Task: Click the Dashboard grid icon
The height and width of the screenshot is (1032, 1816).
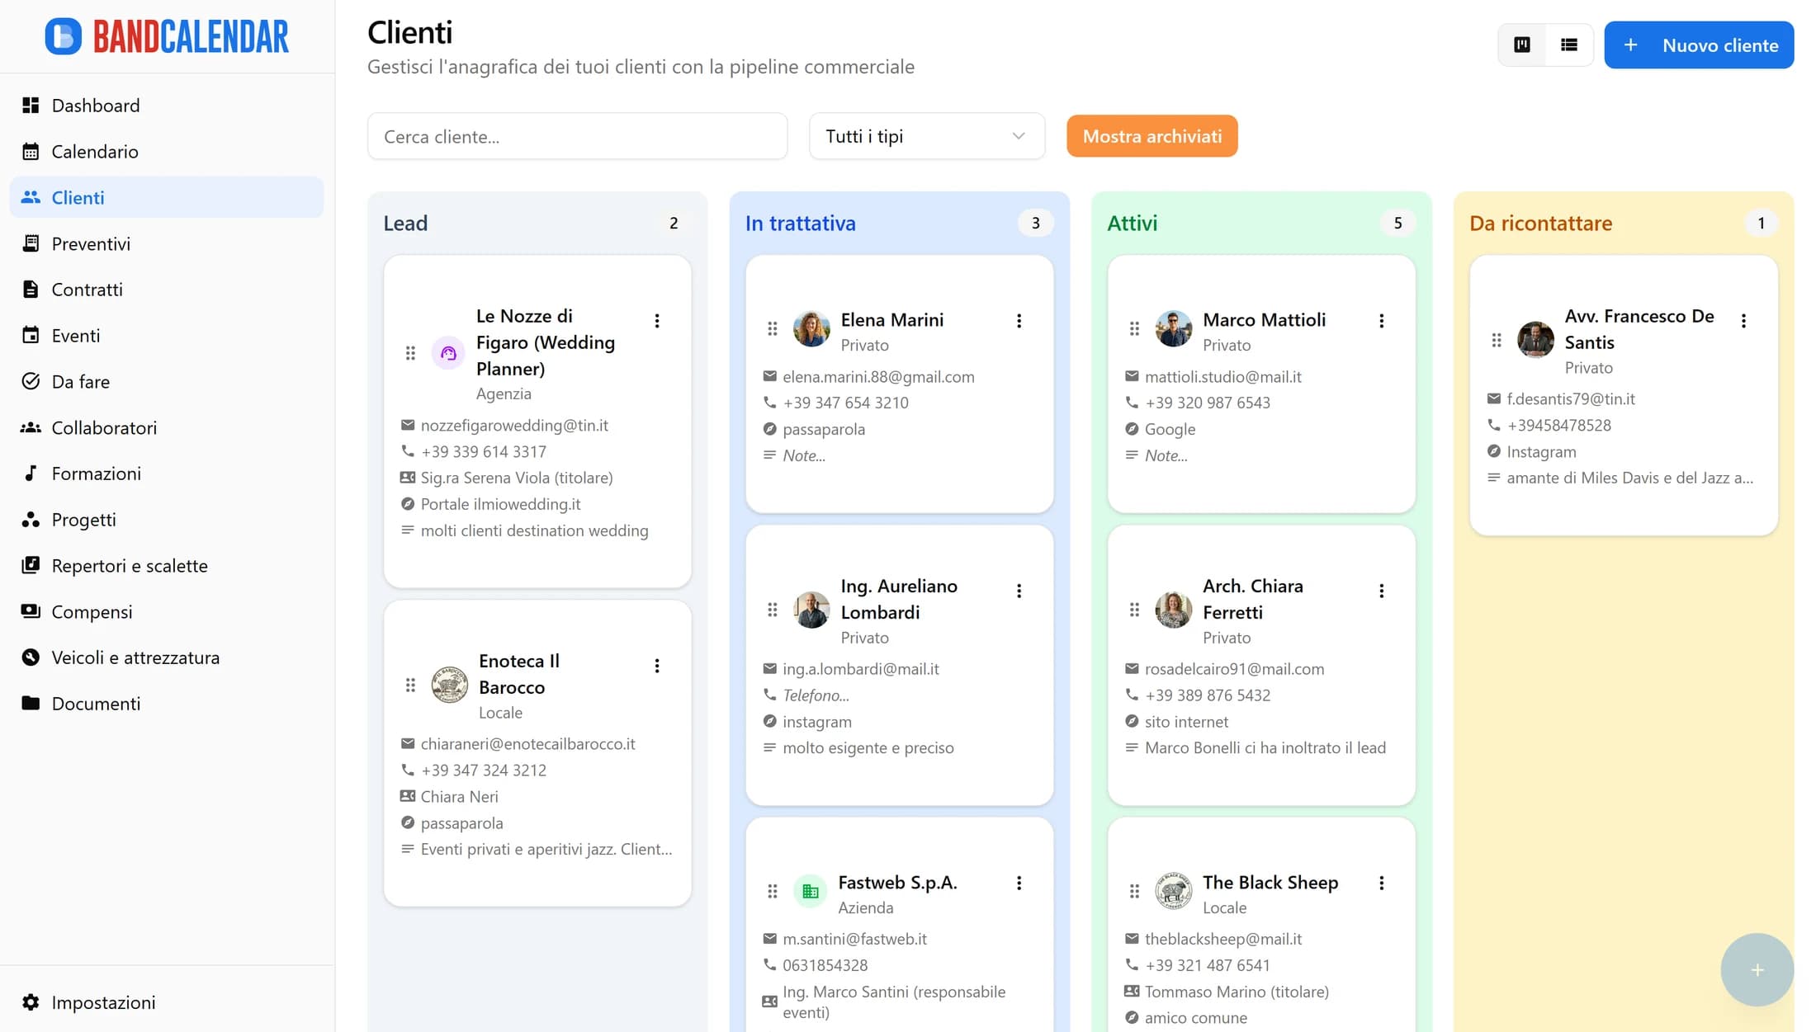Action: [31, 106]
